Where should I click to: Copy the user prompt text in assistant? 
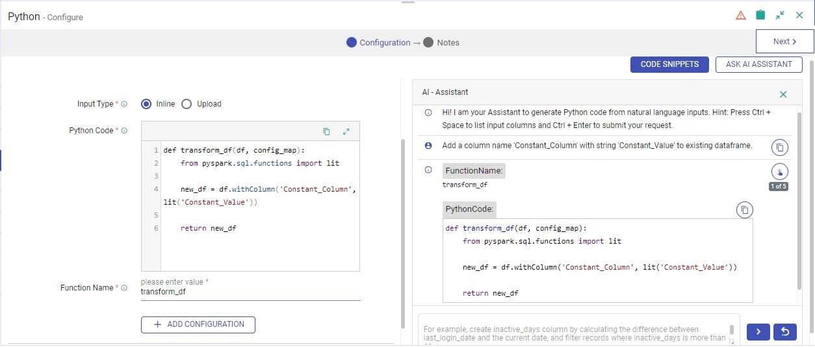point(780,148)
